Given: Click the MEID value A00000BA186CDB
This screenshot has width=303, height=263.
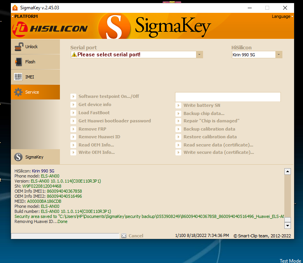Looking at the screenshot, I should [44, 201].
